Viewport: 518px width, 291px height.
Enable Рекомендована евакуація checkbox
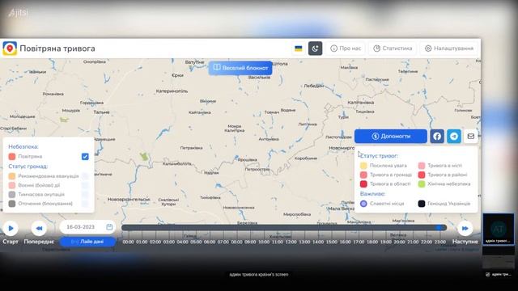pyautogui.click(x=85, y=176)
